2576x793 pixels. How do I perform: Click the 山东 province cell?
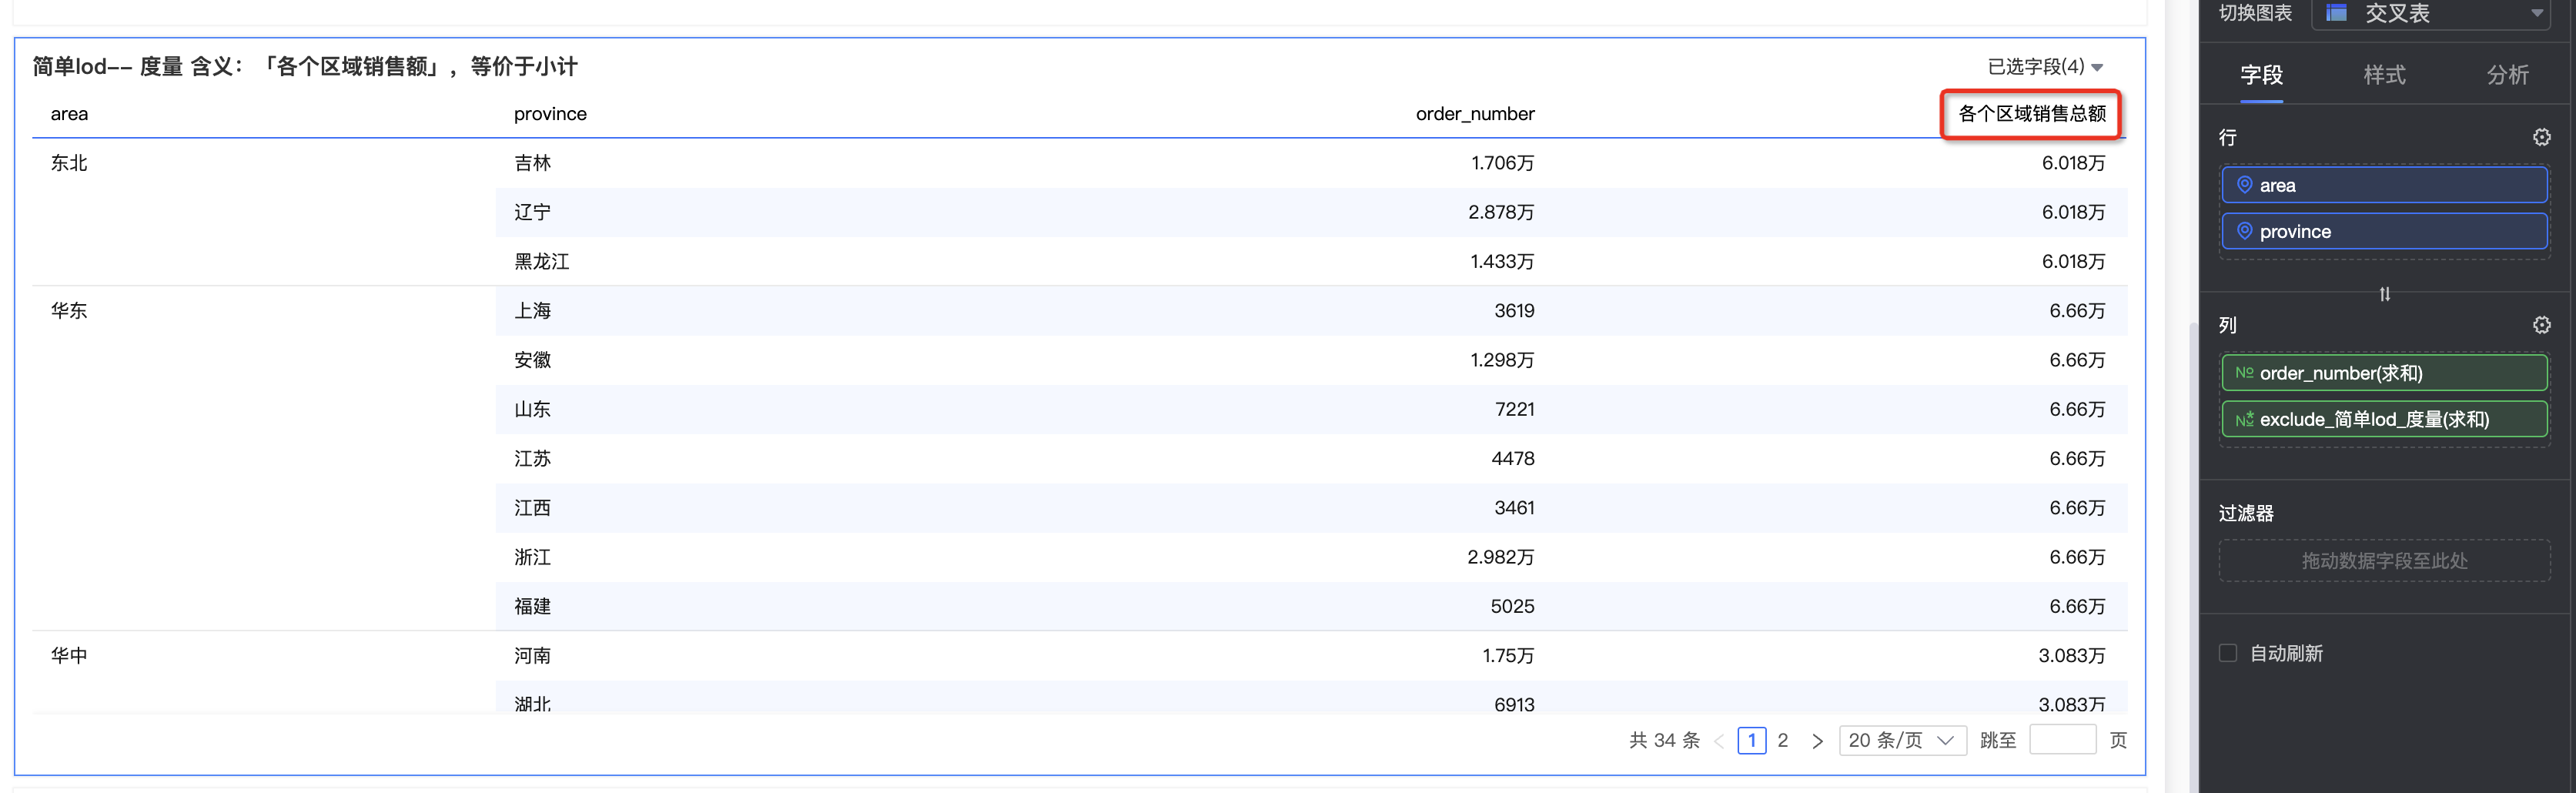click(x=532, y=409)
